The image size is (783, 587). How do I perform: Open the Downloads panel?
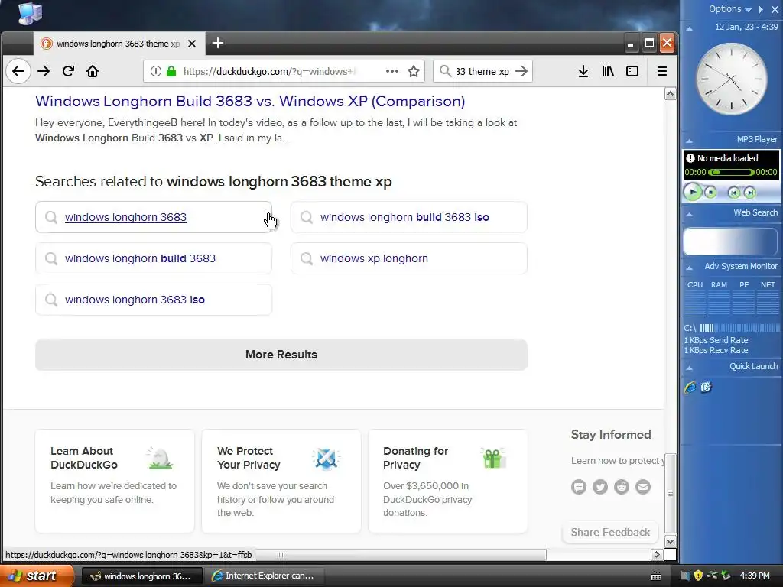pyautogui.click(x=583, y=71)
